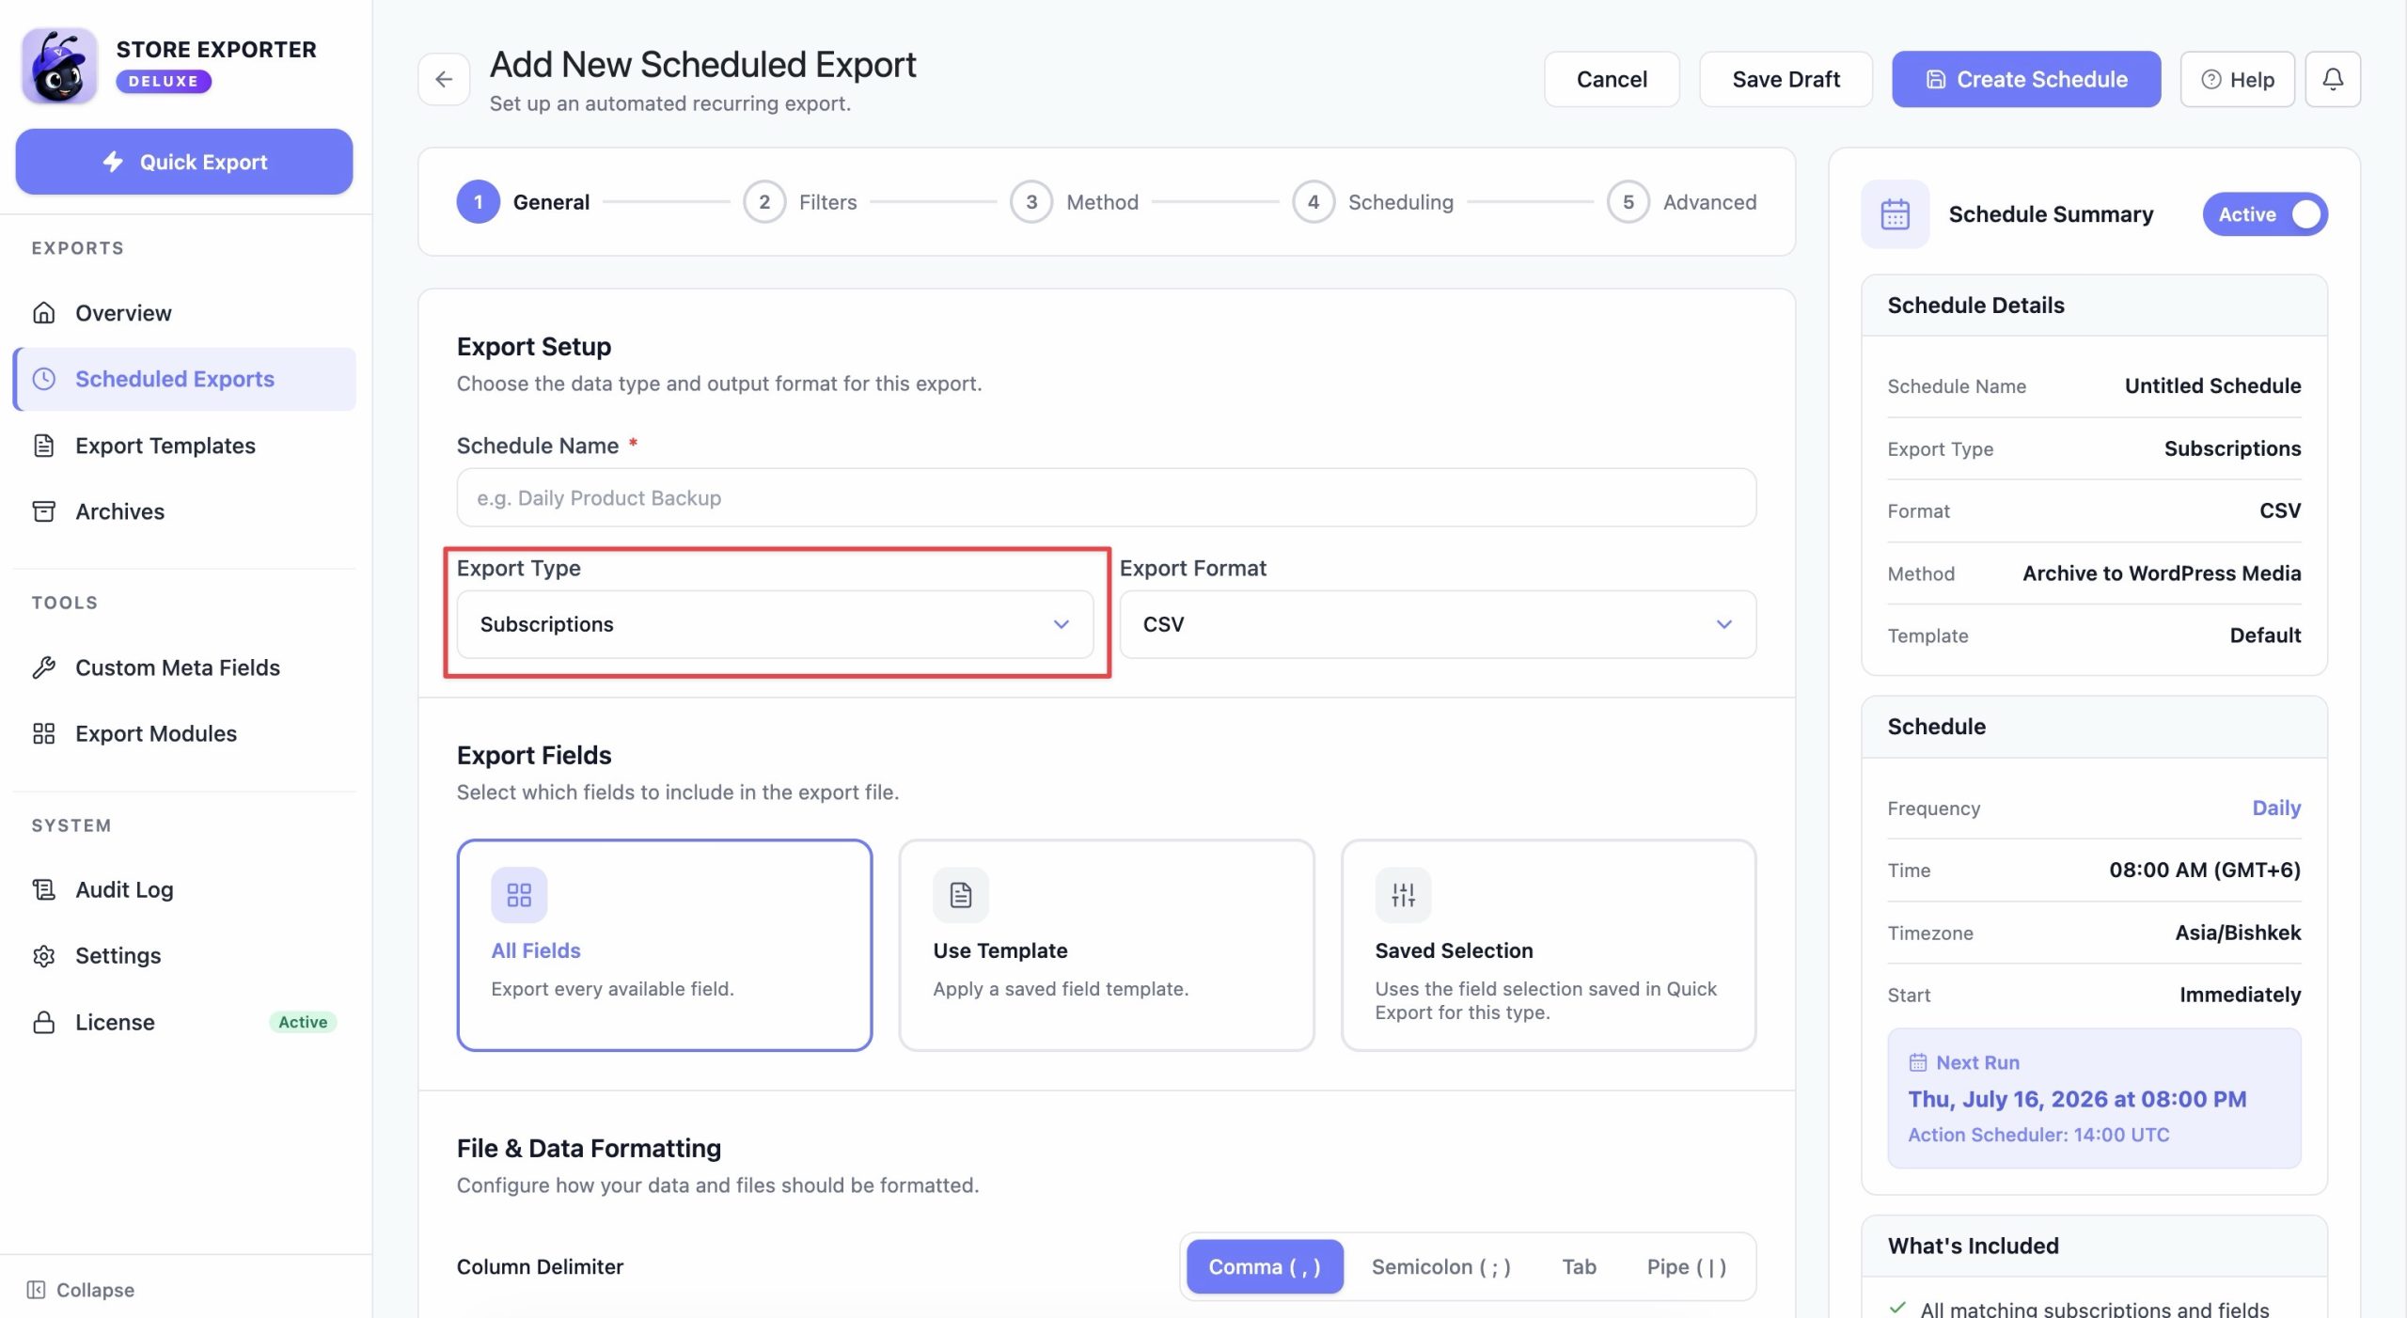Screen dimensions: 2407x1318
Task: Select the Use Template option card
Action: (x=1107, y=945)
